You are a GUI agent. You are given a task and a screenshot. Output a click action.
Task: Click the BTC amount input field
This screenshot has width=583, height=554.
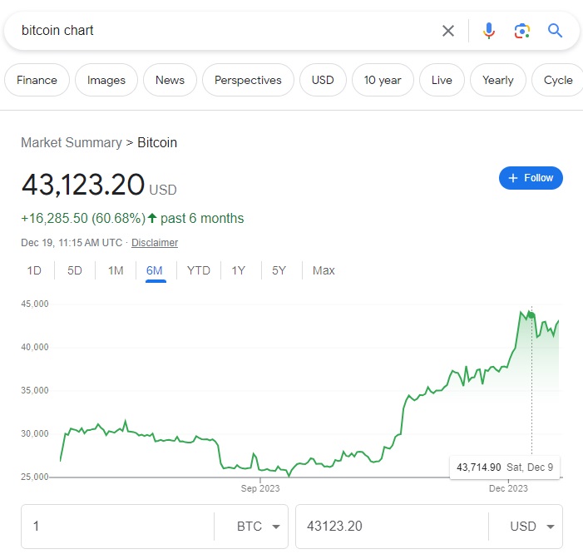click(116, 527)
